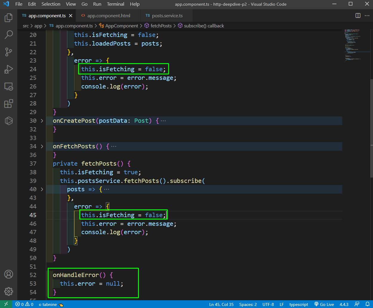Screen dimensions: 373x308
Task: Open the Help menu
Action: coord(135,4)
